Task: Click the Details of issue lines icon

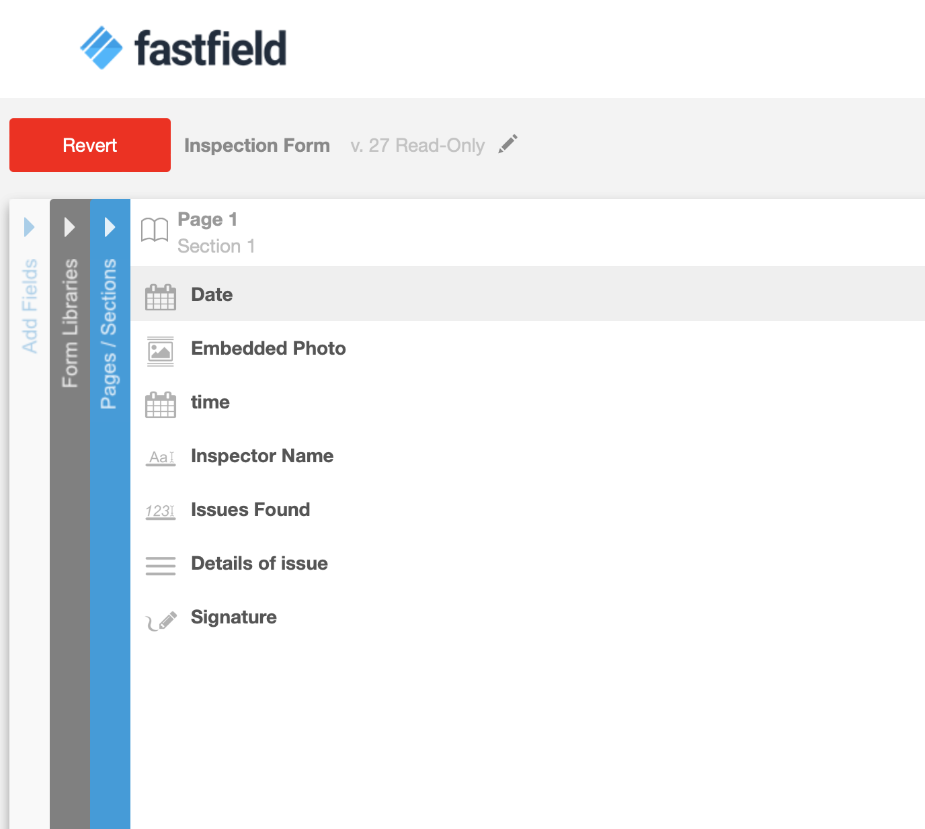Action: point(161,566)
